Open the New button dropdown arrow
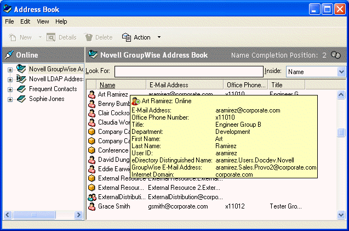Screen dimensions: 349x231 point(40,37)
